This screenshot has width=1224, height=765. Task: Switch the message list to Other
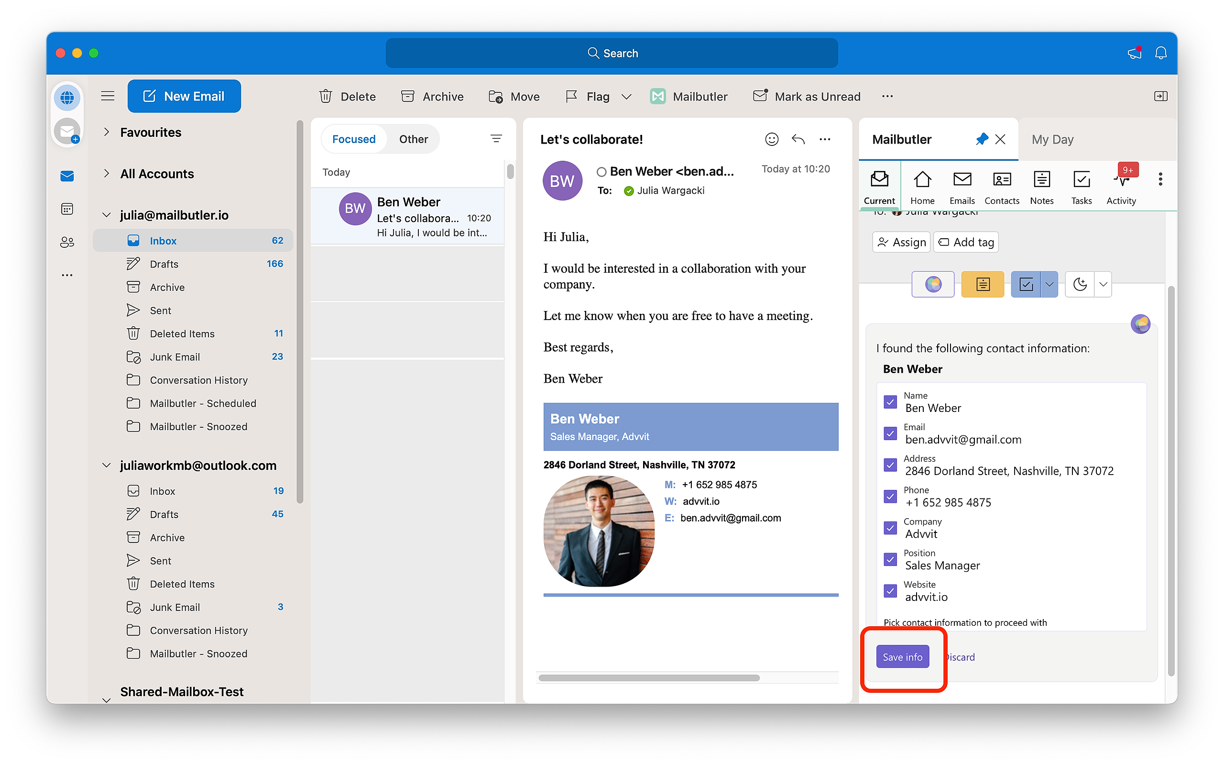pyautogui.click(x=413, y=139)
